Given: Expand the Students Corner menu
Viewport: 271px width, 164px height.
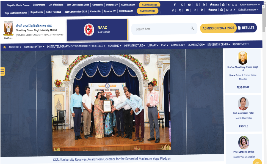Looking at the screenshot, I should click(219, 45).
